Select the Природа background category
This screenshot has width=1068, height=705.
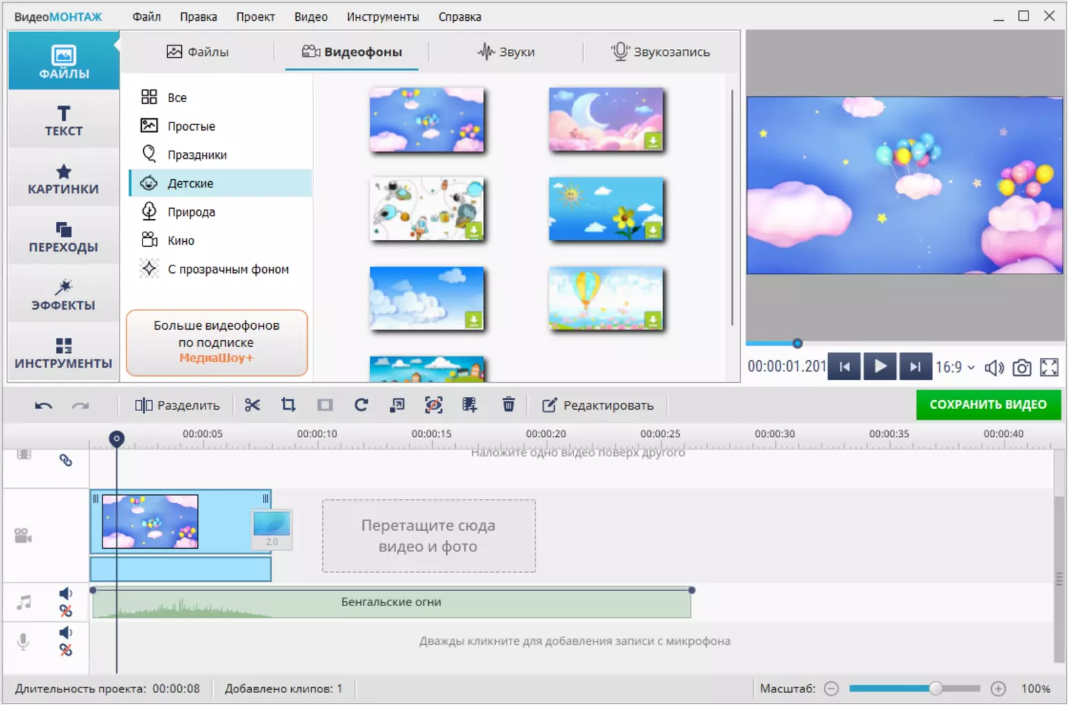tap(221, 212)
